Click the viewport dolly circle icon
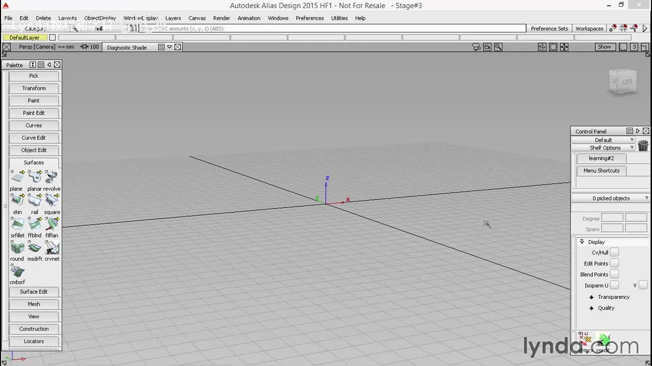Viewport: 652px width, 366px height. click(553, 47)
